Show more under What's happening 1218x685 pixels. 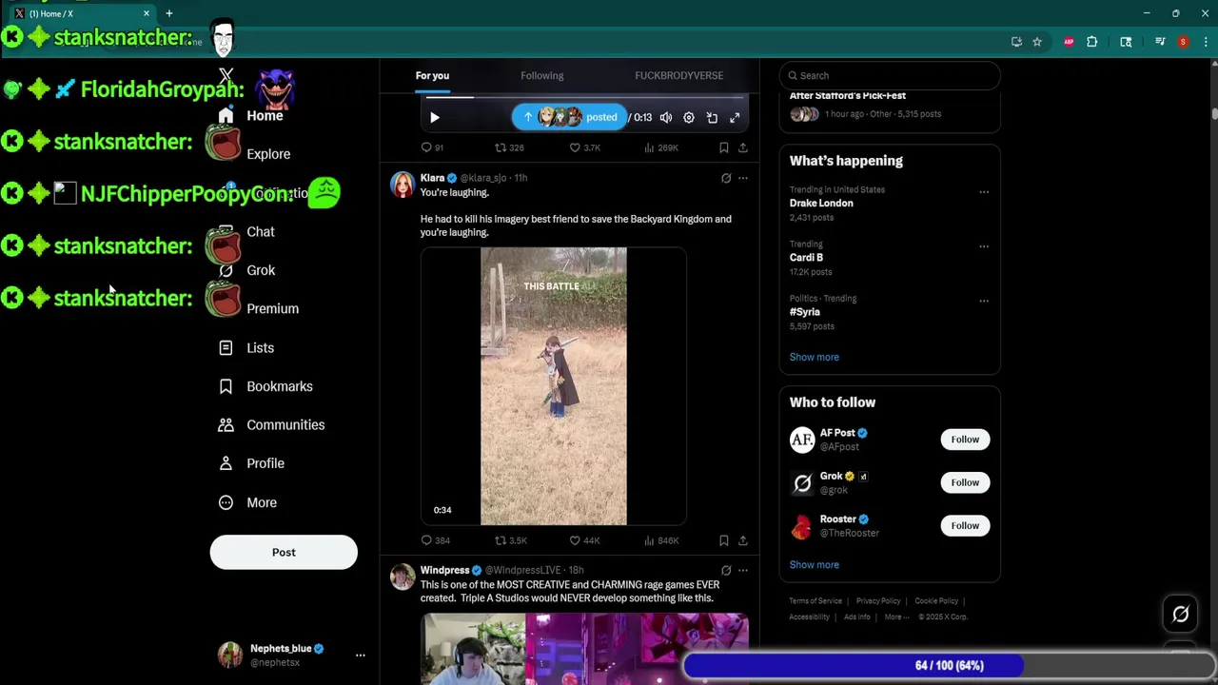point(815,357)
